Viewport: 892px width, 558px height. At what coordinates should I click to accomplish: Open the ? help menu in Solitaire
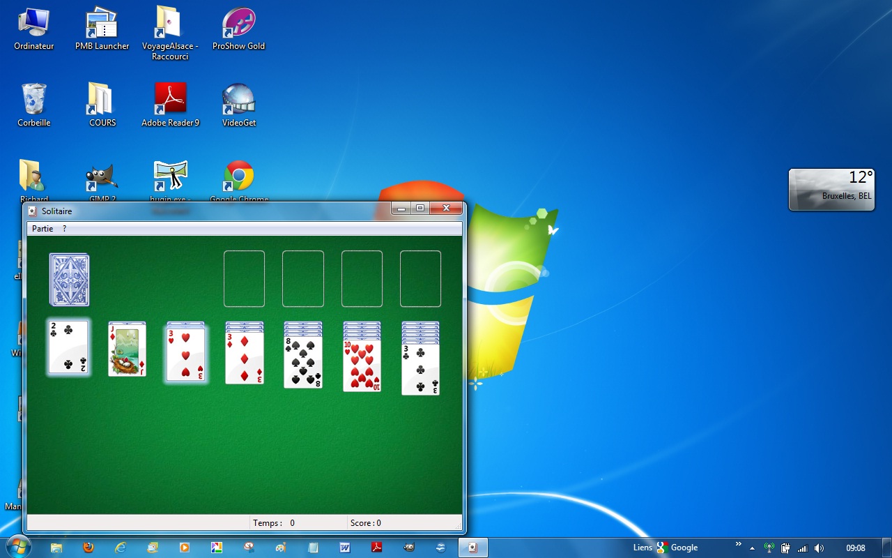(x=65, y=229)
